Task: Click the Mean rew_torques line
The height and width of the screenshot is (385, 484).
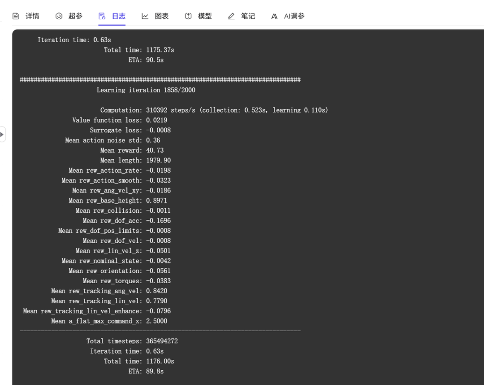Action: pyautogui.click(x=126, y=281)
